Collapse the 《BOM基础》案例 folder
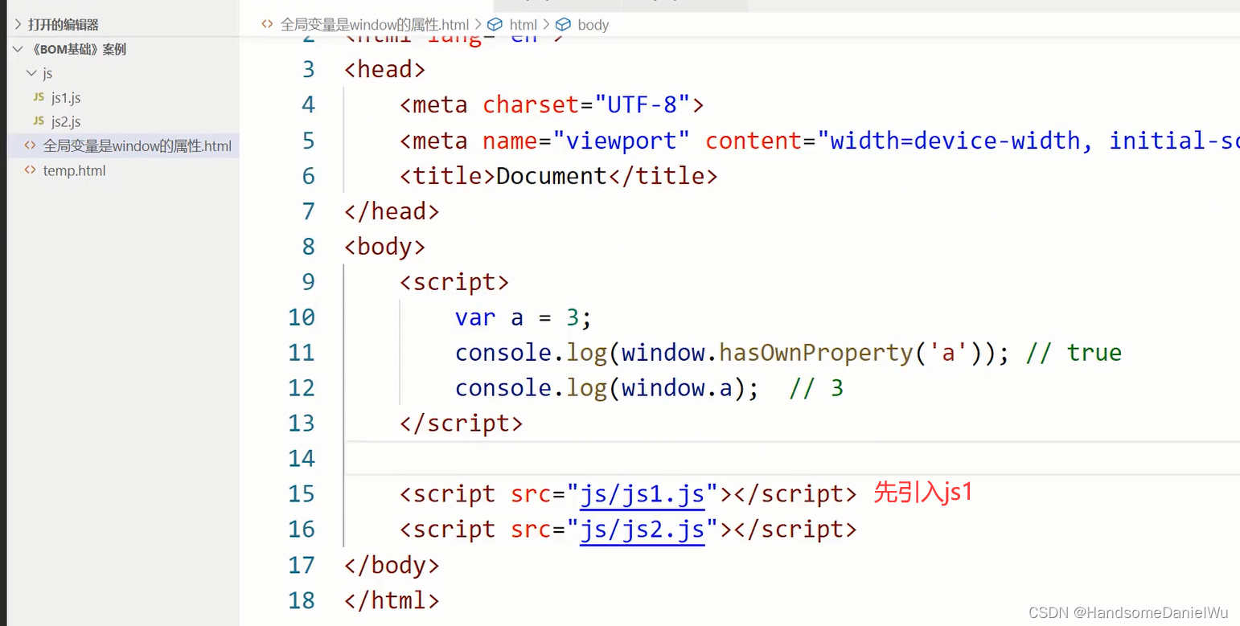The image size is (1240, 626). tap(18, 49)
